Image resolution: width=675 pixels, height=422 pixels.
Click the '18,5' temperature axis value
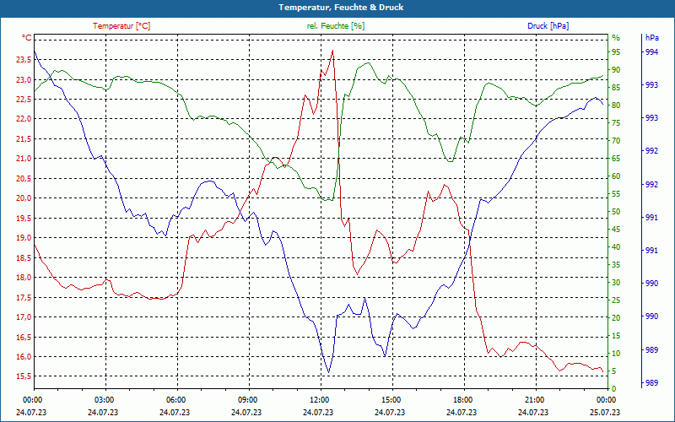pos(24,258)
